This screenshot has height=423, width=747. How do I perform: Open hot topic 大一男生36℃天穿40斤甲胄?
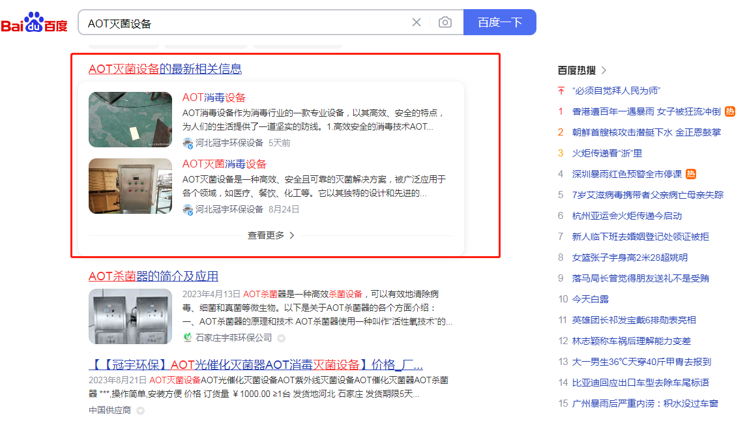pos(641,362)
